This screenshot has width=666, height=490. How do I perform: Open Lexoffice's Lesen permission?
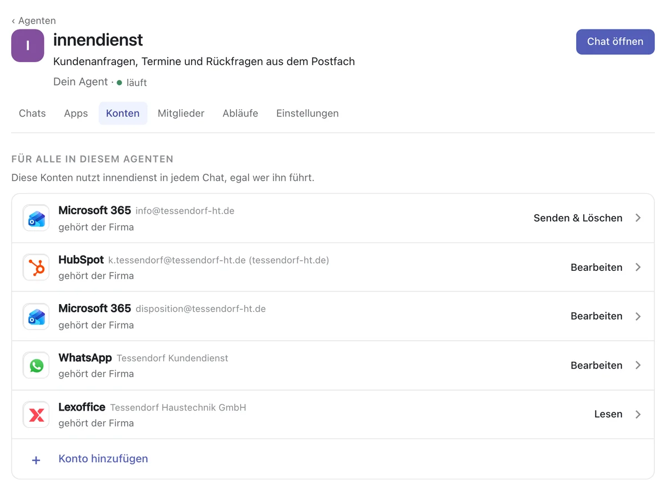pyautogui.click(x=608, y=415)
